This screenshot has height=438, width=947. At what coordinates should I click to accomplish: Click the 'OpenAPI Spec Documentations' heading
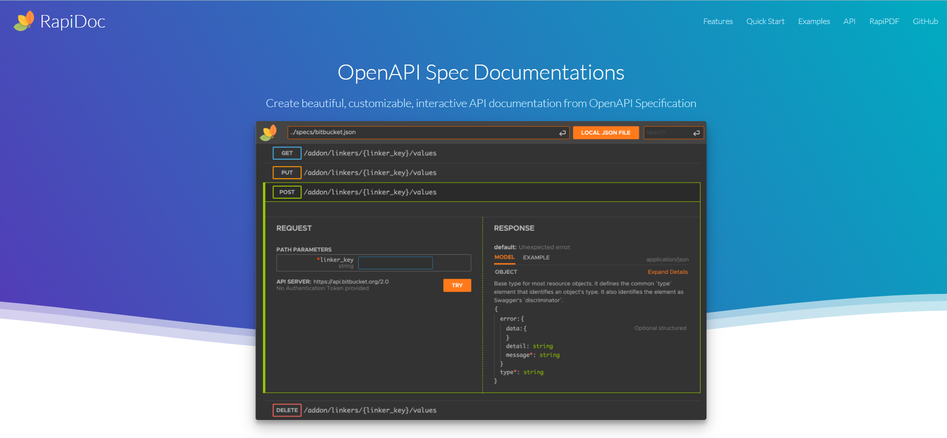tap(481, 73)
